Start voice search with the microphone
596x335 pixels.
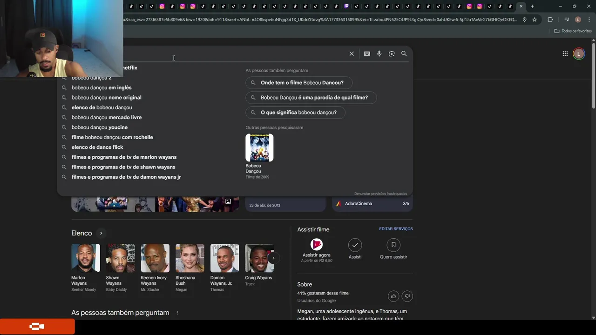pos(379,54)
